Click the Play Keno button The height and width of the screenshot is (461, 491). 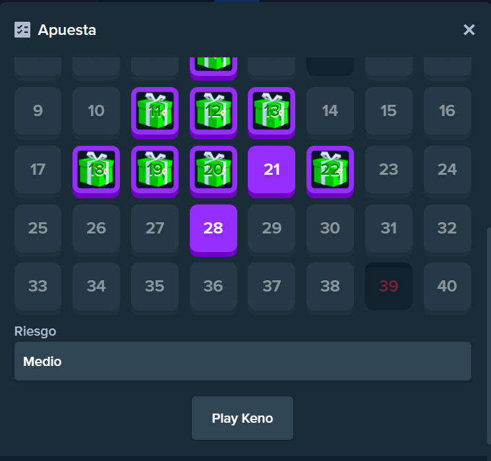point(243,418)
